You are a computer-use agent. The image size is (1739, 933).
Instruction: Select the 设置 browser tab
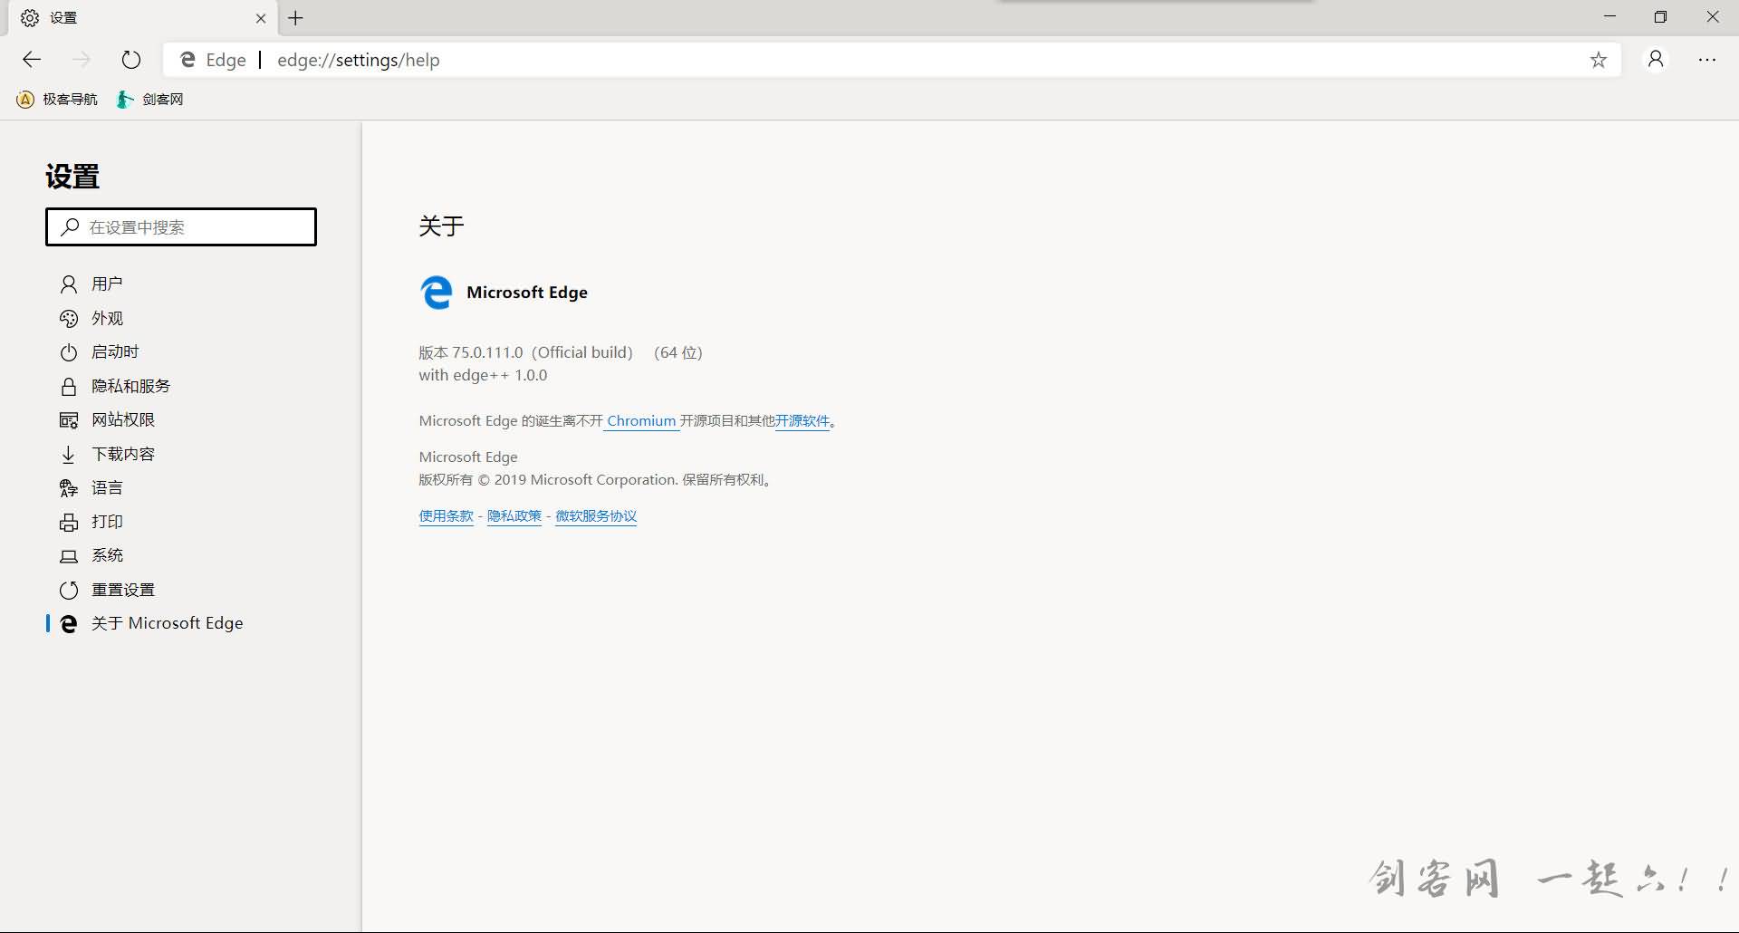pyautogui.click(x=142, y=18)
